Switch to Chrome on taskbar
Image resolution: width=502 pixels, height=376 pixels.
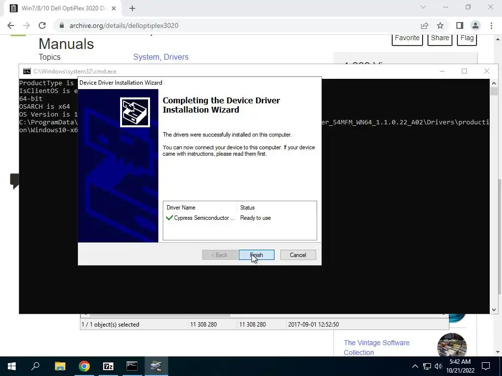pos(84,366)
